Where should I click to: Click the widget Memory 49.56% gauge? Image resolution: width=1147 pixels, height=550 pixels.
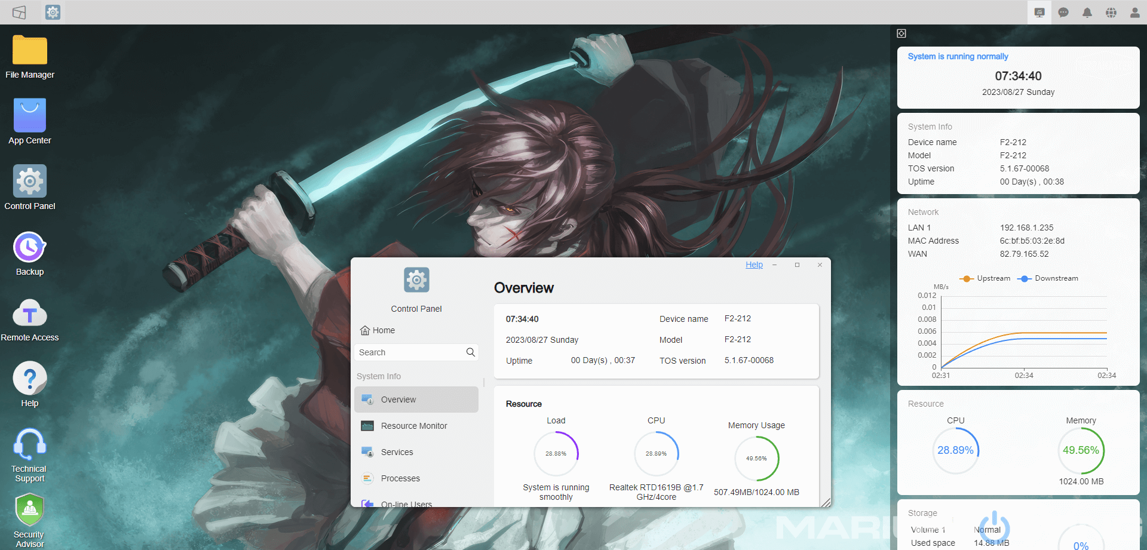click(1081, 450)
